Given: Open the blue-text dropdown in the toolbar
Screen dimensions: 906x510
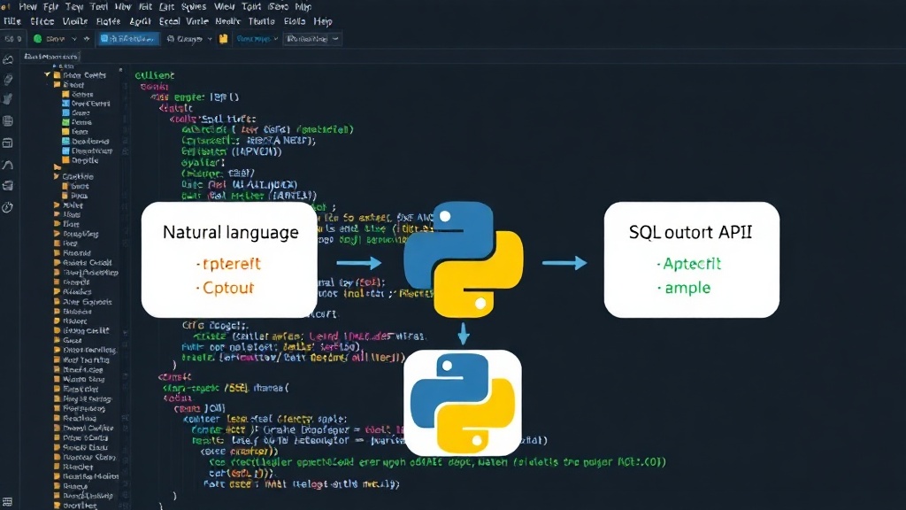Looking at the screenshot, I should pyautogui.click(x=257, y=39).
